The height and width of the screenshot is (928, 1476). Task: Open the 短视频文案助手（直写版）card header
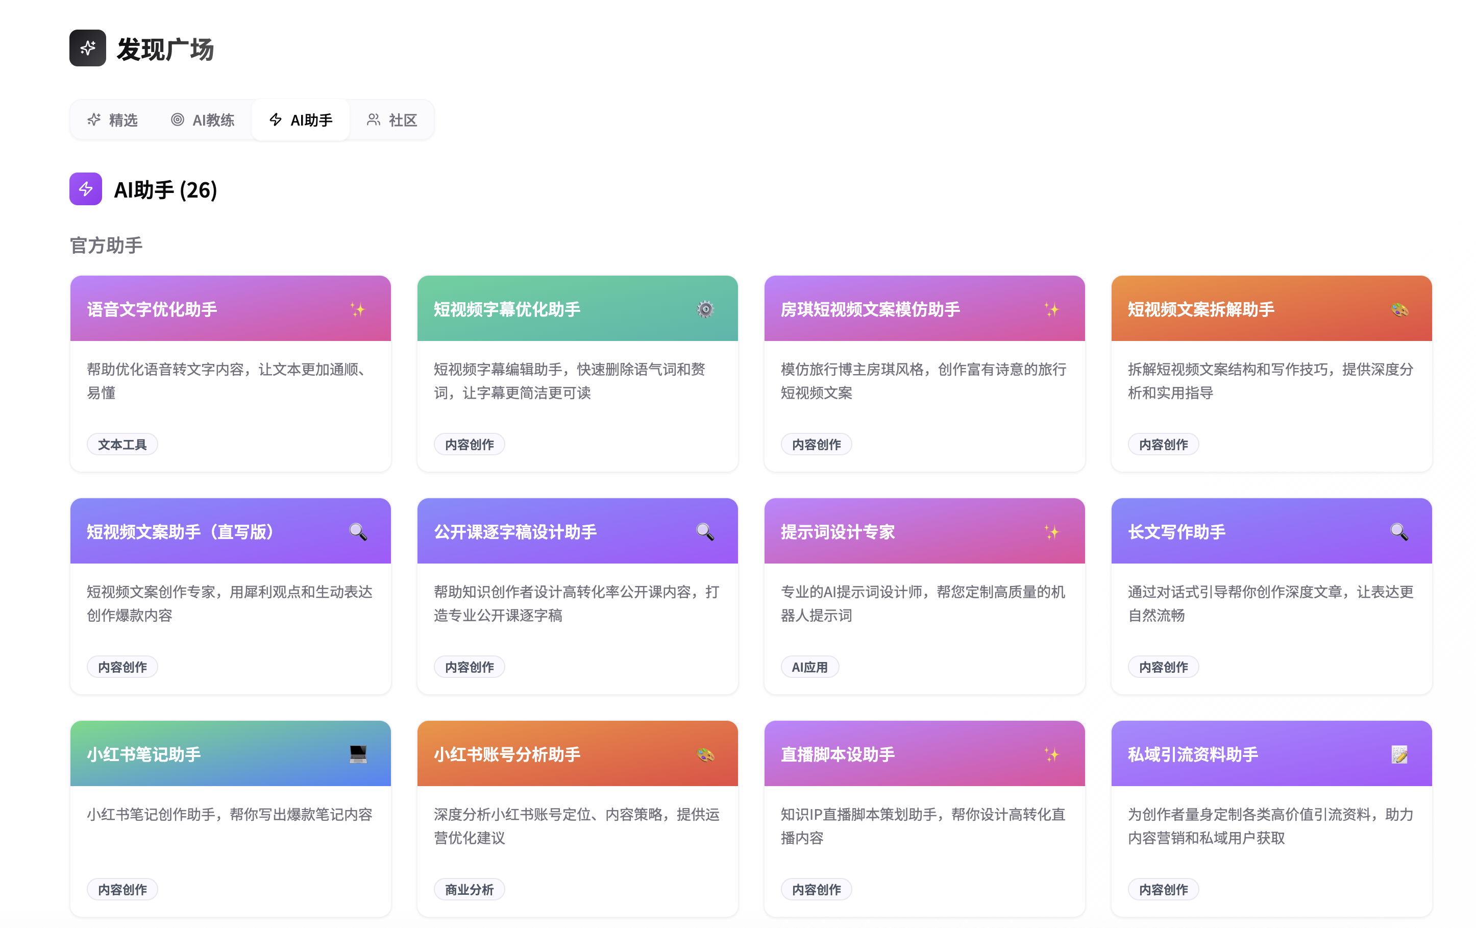(x=180, y=532)
